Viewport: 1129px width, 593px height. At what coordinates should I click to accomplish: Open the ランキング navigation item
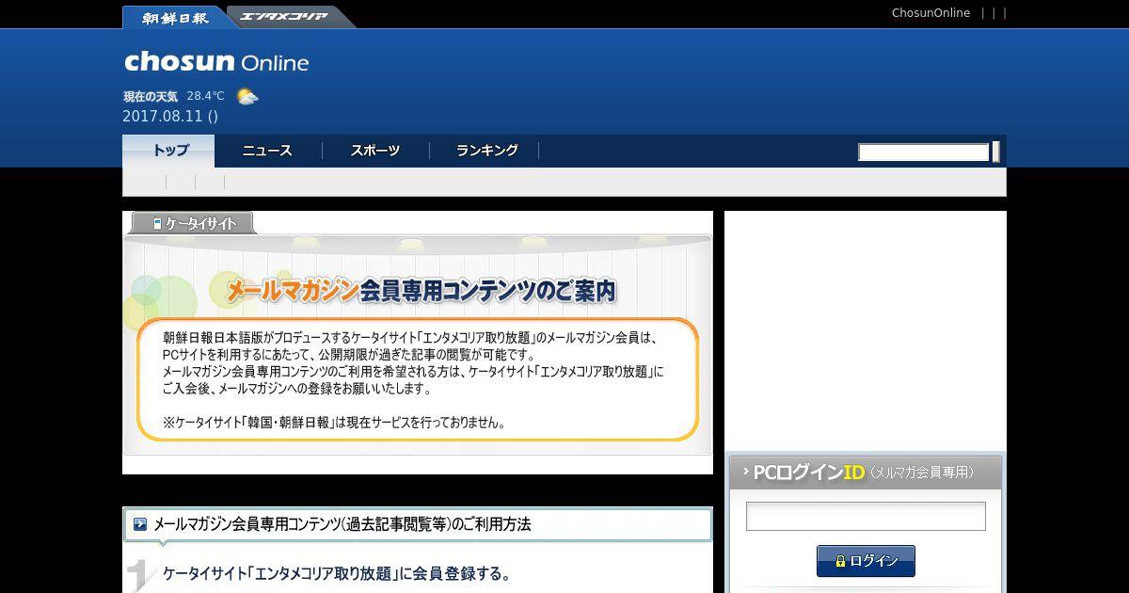486,151
